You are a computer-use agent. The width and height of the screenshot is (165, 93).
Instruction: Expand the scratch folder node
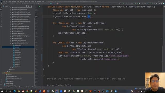11,68
